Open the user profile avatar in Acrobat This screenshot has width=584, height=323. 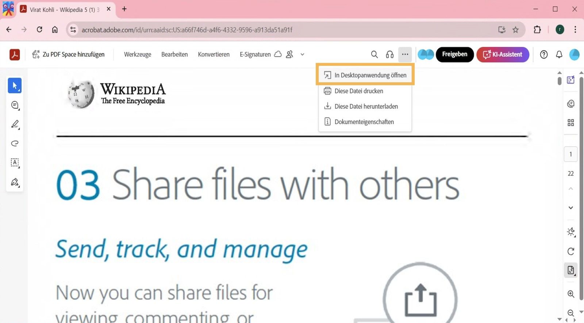coord(575,54)
